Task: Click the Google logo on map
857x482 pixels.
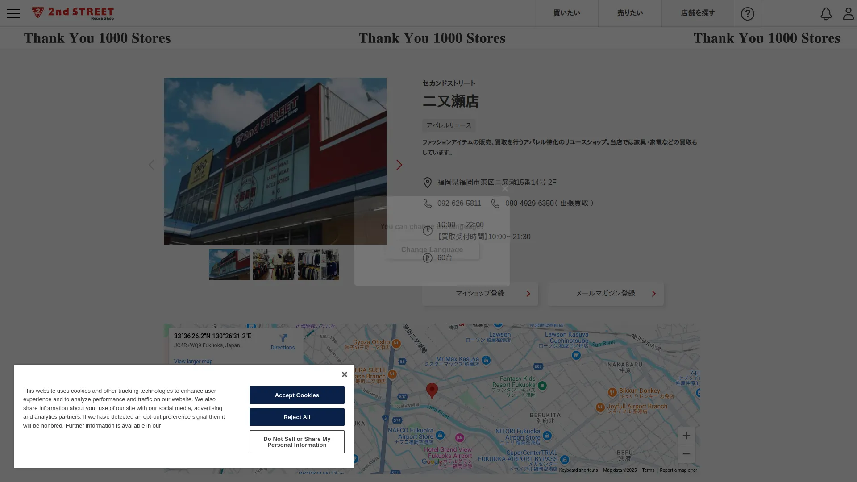Action: coord(432,462)
